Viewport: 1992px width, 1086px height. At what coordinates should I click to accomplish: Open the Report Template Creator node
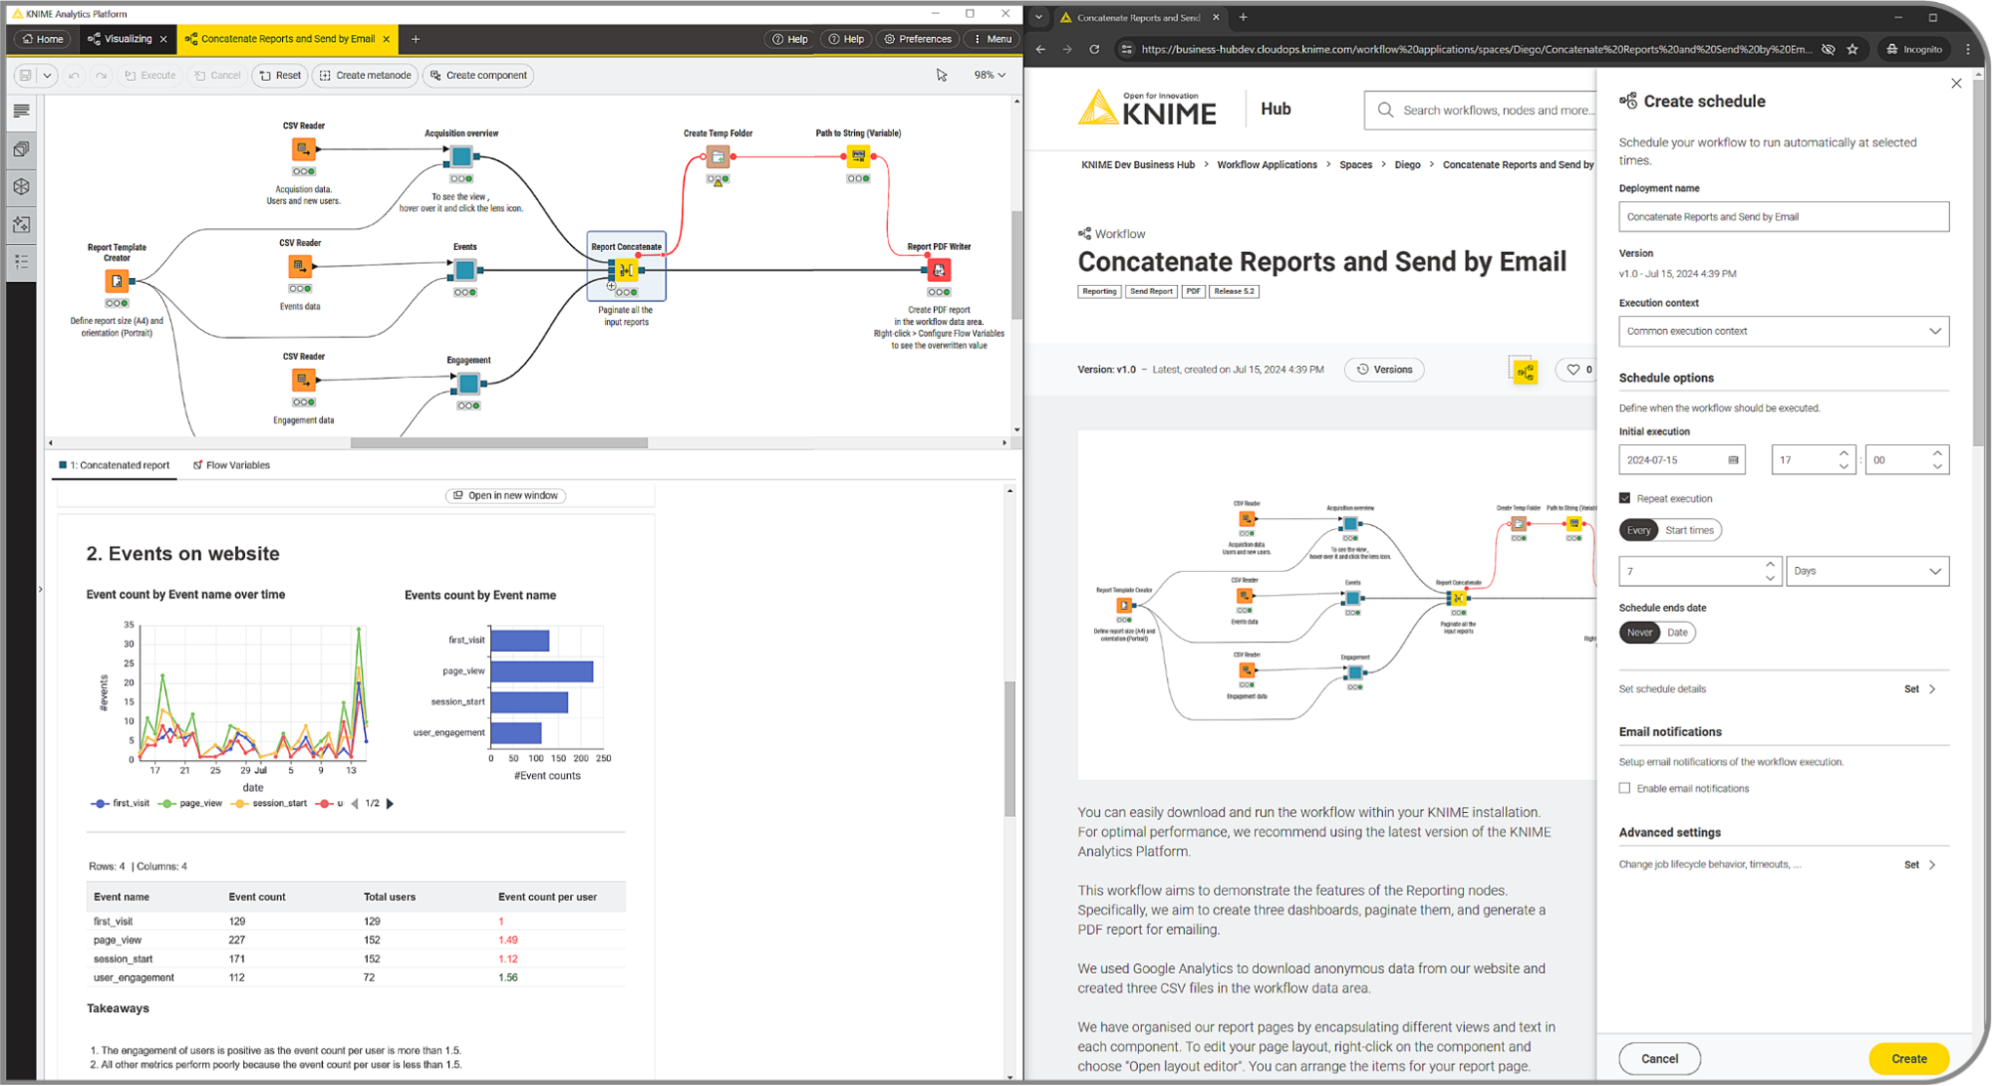click(x=117, y=281)
